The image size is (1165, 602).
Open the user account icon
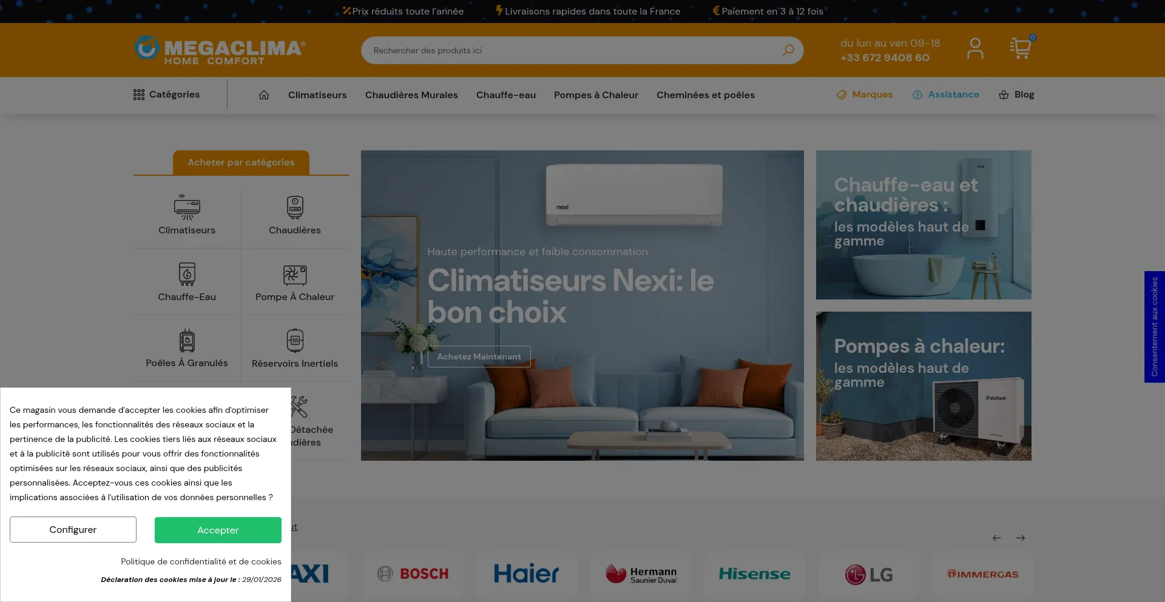pos(975,48)
